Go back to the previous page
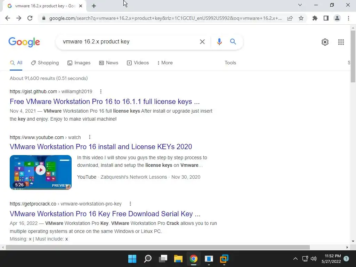The image size is (356, 267). pos(8,18)
